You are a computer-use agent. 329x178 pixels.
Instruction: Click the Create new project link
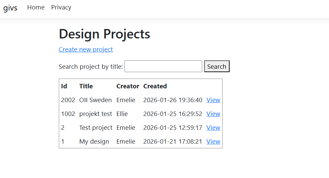[86, 50]
